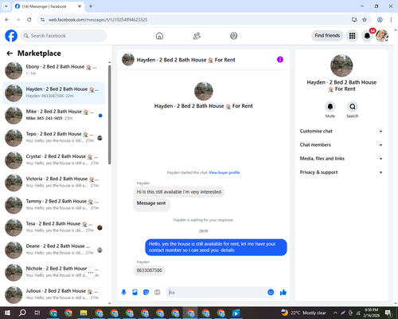
Task: Click the chat header listing title
Action: (x=185, y=60)
